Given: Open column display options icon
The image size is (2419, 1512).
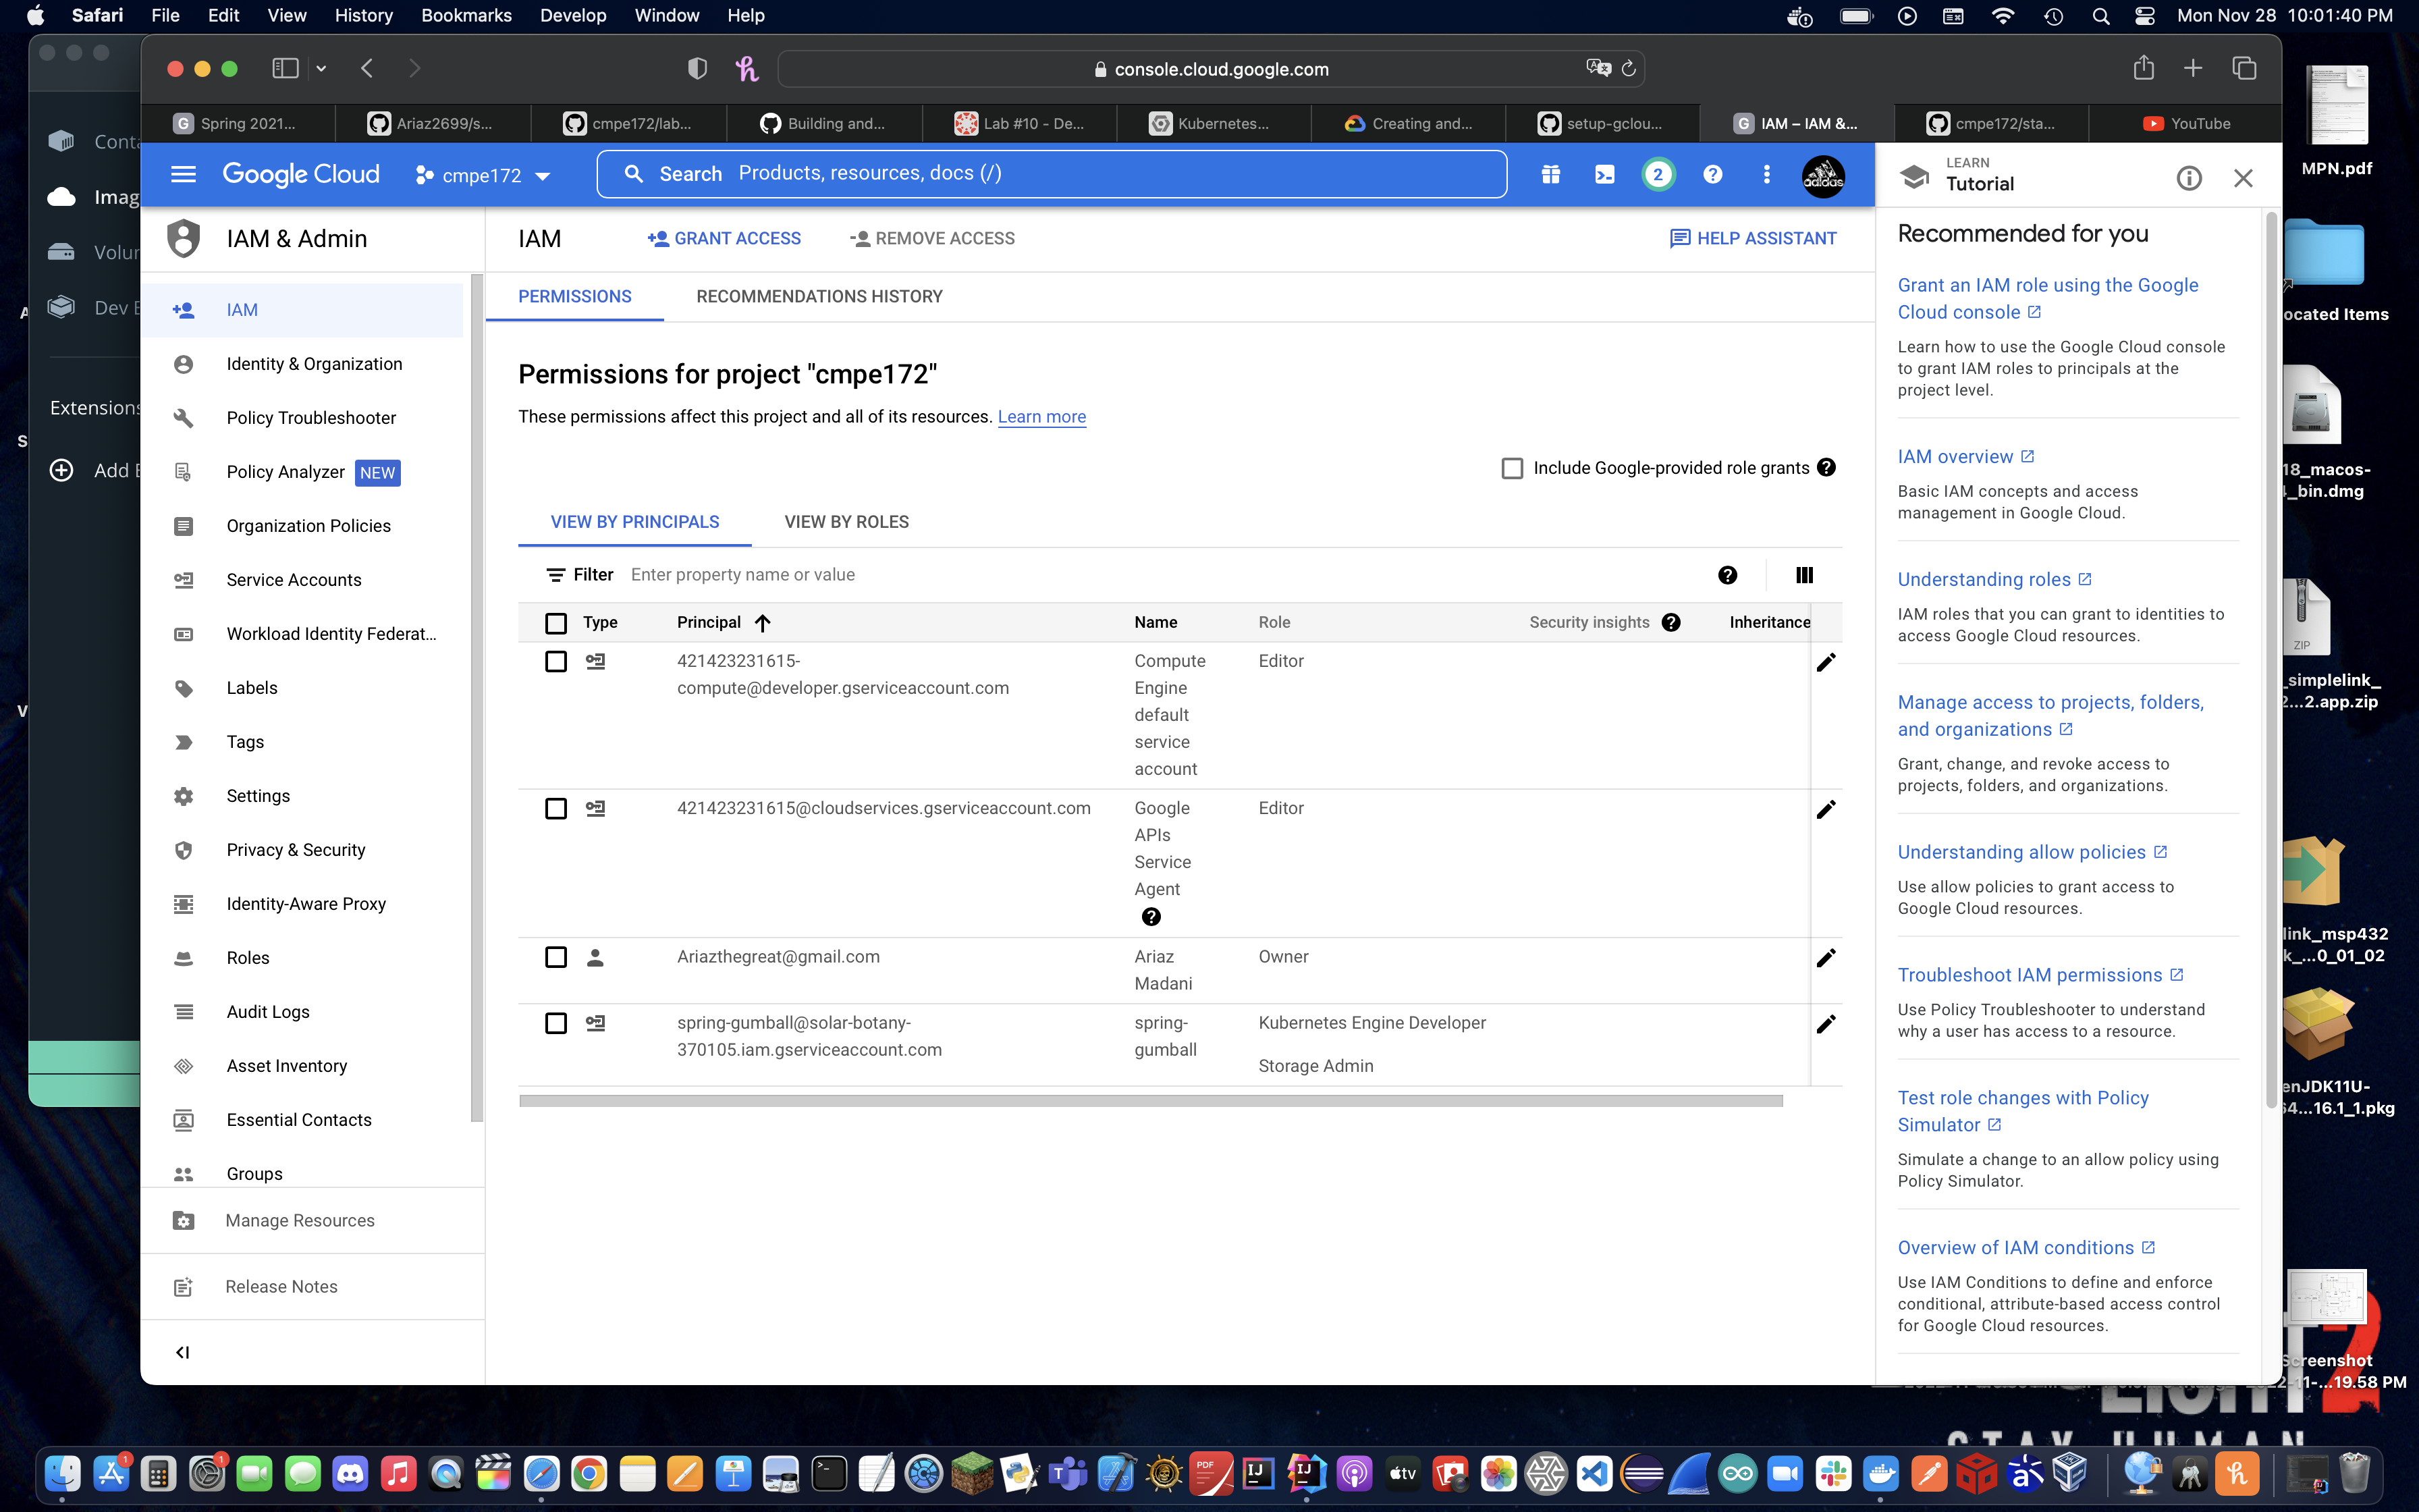Looking at the screenshot, I should click(1804, 575).
